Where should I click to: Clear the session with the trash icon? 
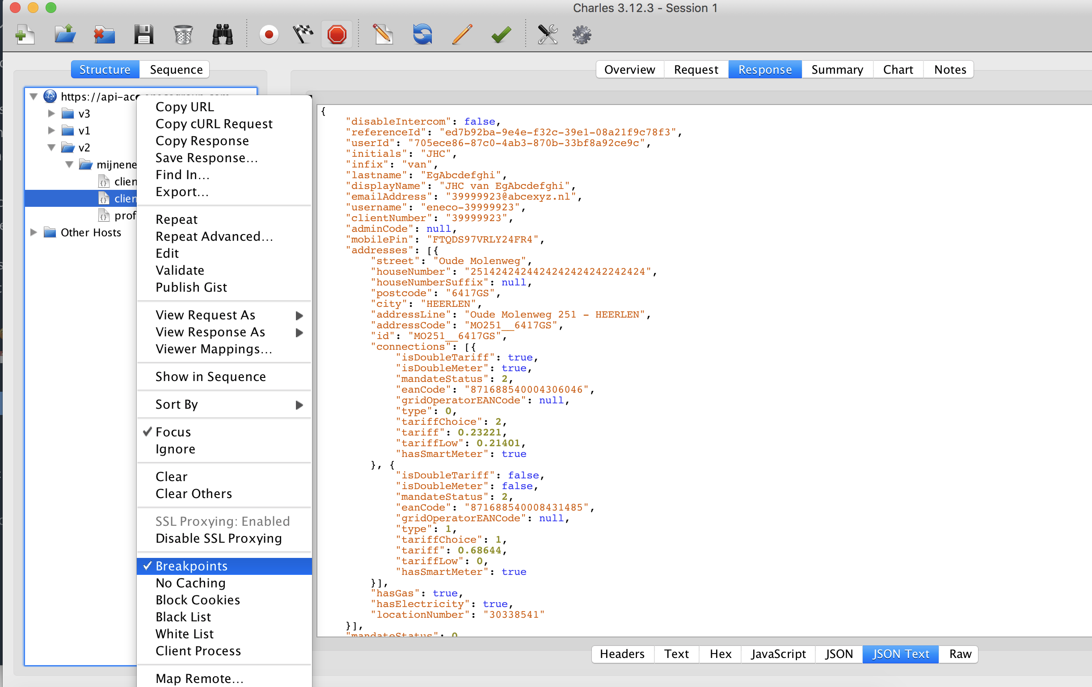[x=183, y=34]
